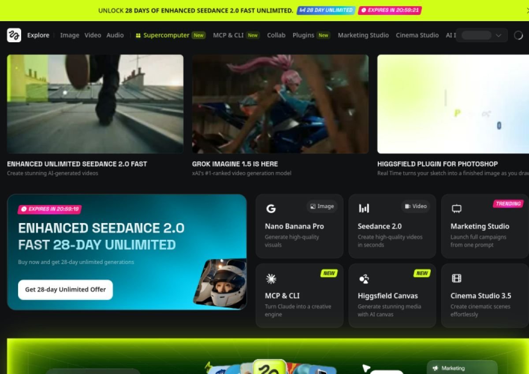529x374 pixels.
Task: Click the Nano Banana Pro Google icon
Action: click(x=271, y=209)
